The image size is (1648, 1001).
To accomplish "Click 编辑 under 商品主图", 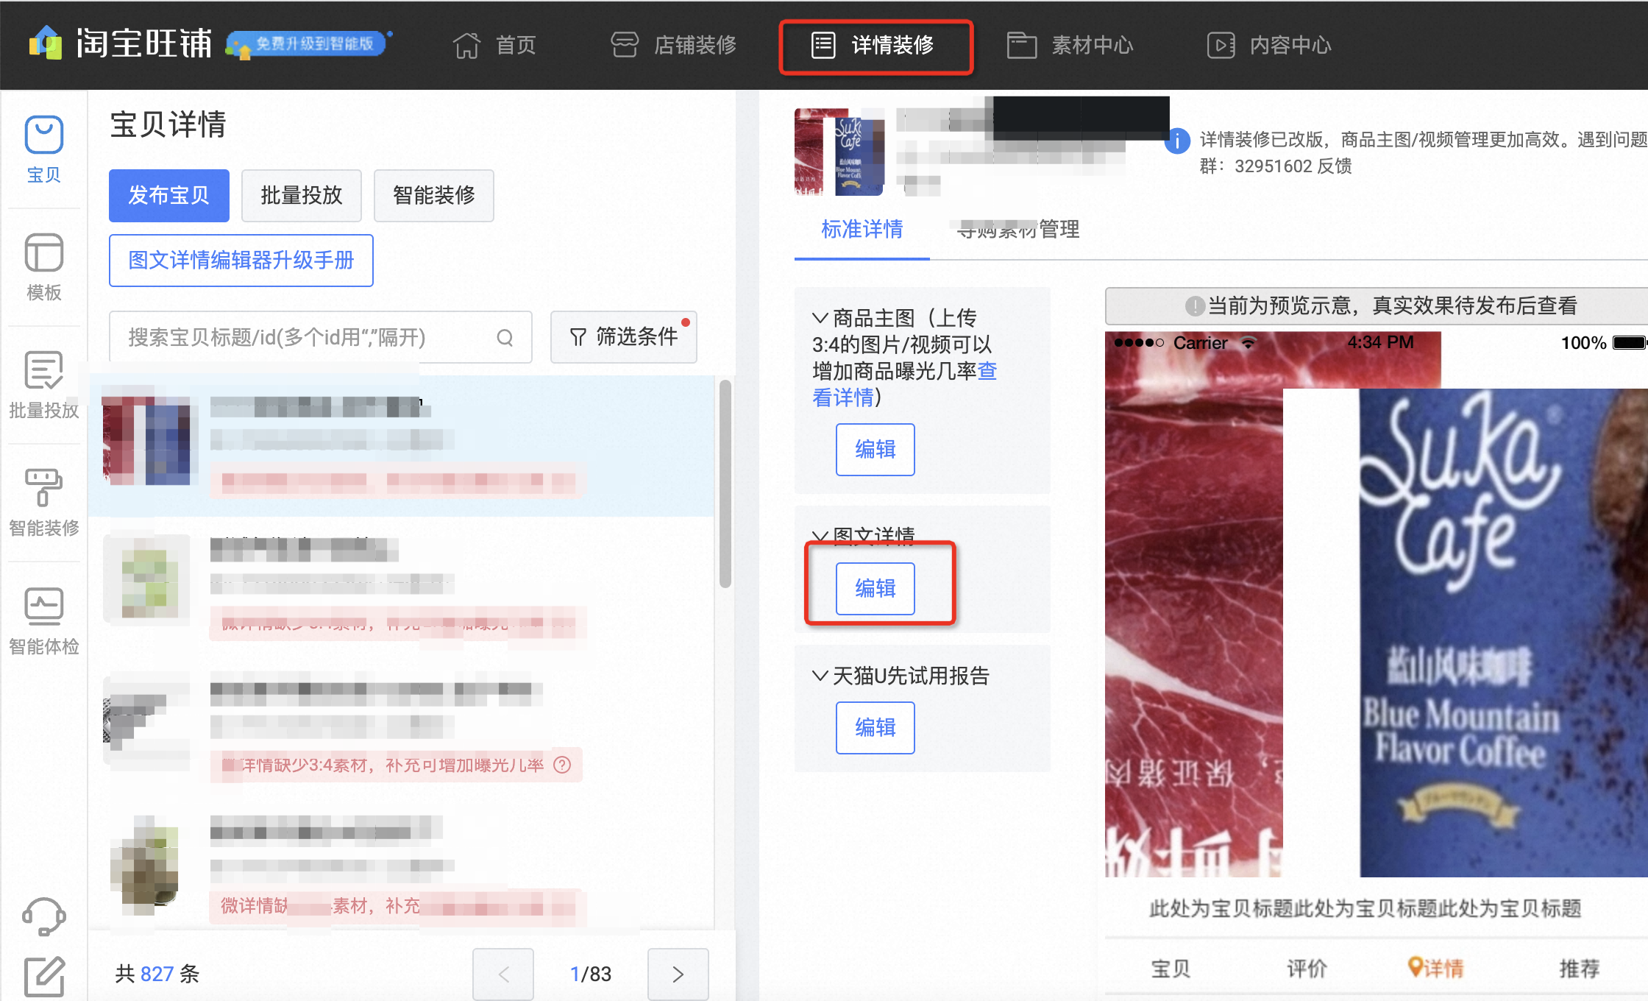I will click(x=876, y=450).
